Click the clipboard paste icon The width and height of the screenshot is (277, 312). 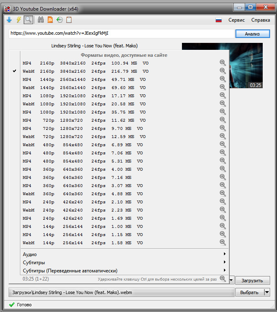69,20
